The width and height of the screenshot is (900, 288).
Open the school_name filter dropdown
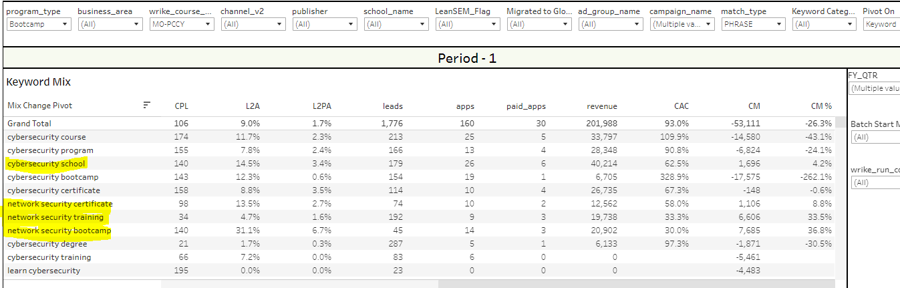(396, 24)
